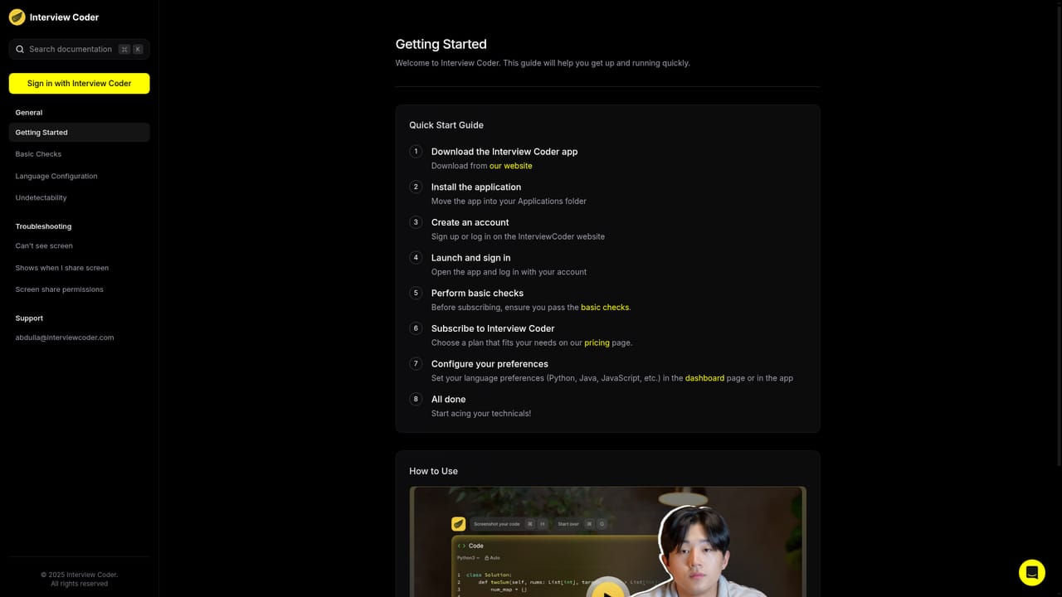Follow the yellow "dashboard" link in step 7

pyautogui.click(x=704, y=378)
